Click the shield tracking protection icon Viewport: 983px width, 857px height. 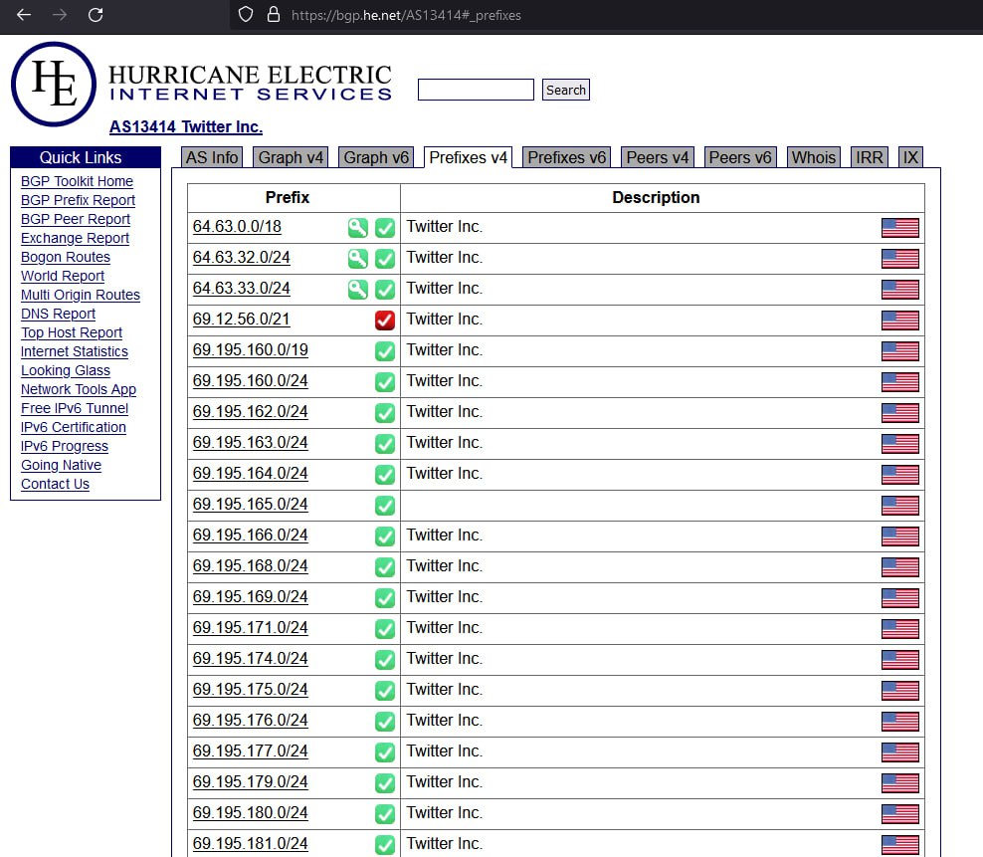pos(246,14)
